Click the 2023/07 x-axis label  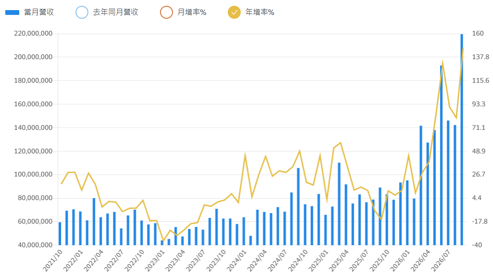coord(196,261)
